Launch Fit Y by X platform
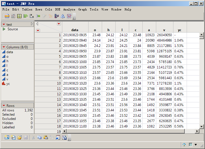Viewport: 205px width, 149px height. 32,16
